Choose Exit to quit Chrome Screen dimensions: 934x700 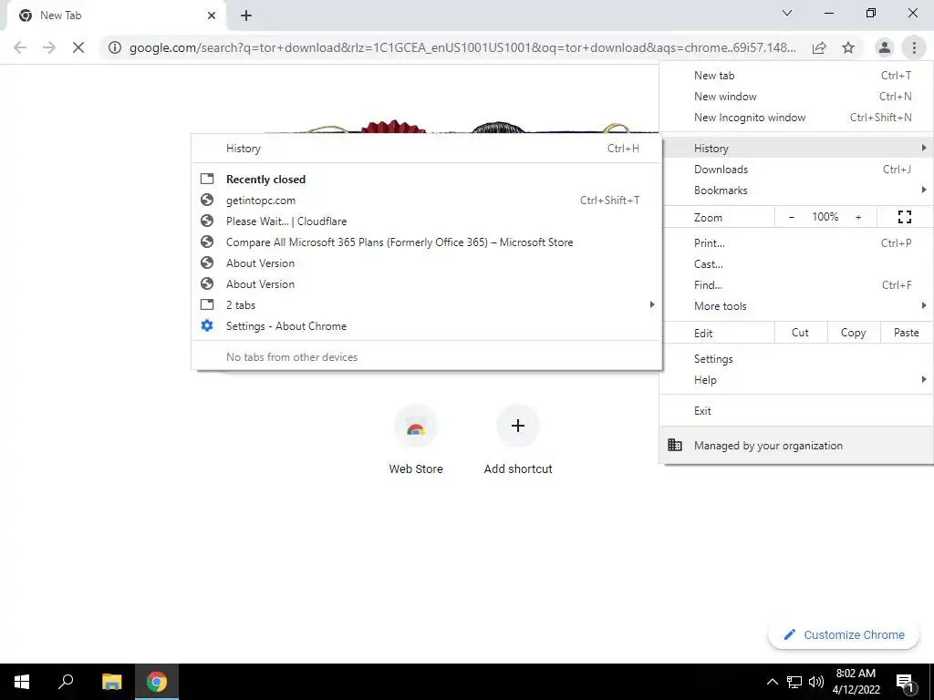pyautogui.click(x=796, y=411)
